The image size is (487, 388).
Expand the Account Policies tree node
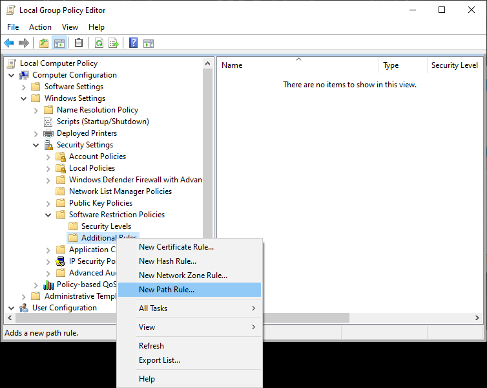coord(48,156)
